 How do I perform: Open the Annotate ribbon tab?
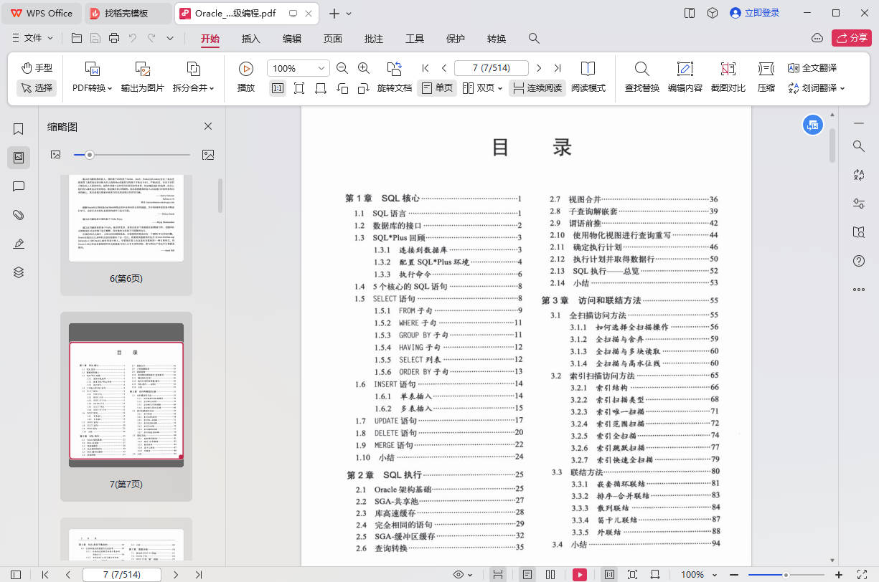click(374, 39)
